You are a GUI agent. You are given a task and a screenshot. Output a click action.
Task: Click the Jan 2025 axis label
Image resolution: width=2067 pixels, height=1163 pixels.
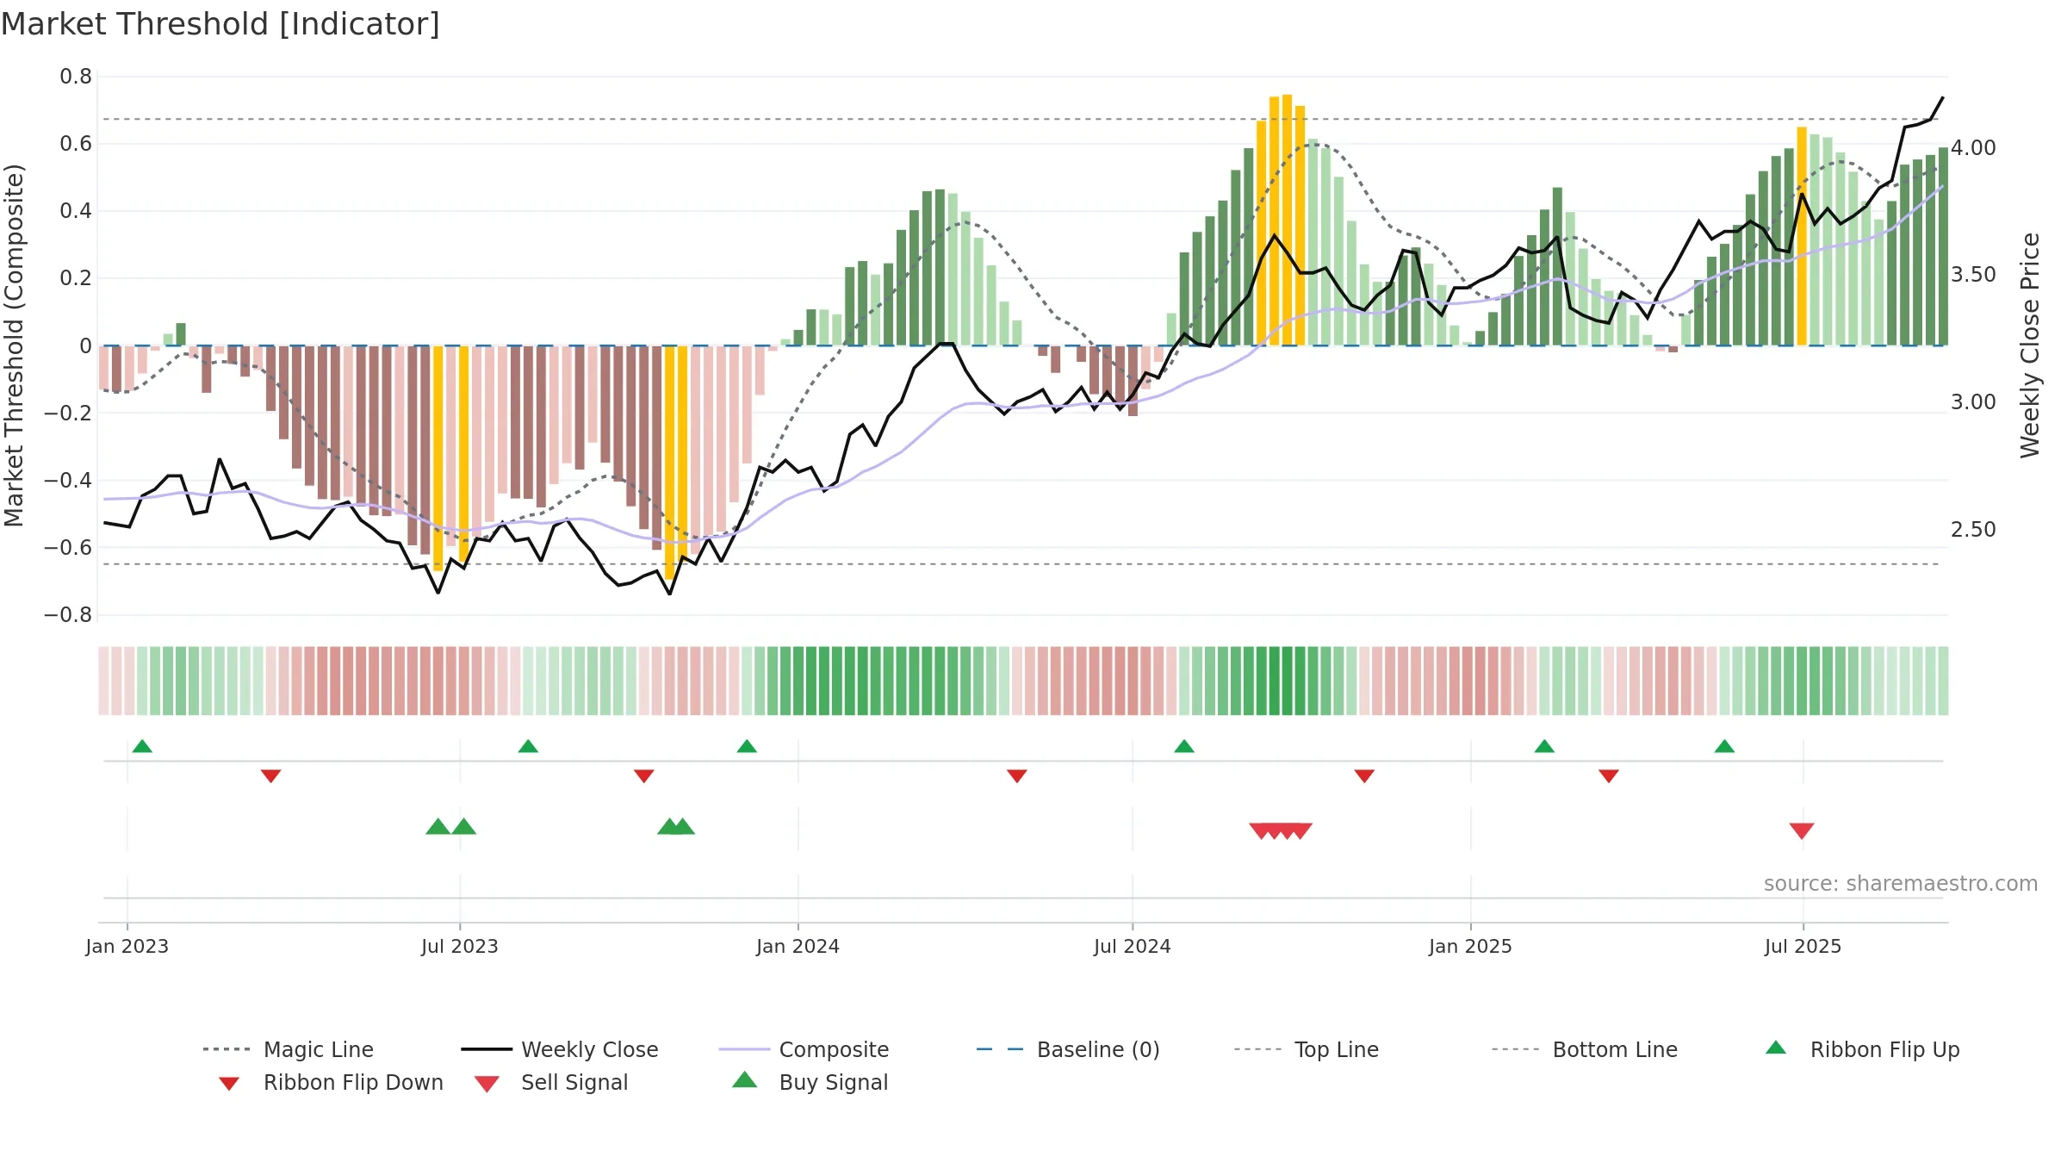[1470, 946]
